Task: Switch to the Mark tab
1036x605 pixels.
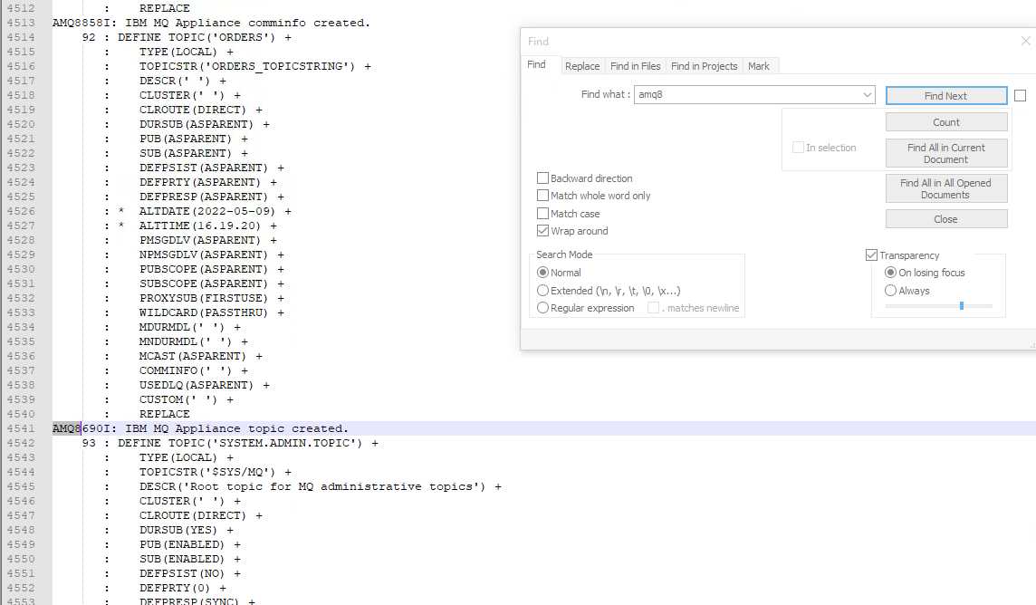Action: pyautogui.click(x=759, y=66)
